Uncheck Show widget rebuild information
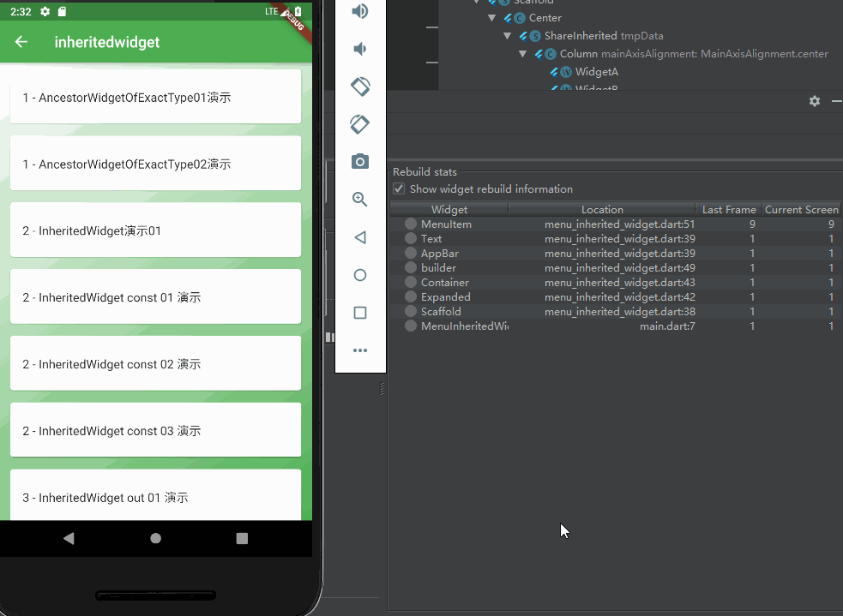Screen dimensions: 843x616 click(x=399, y=188)
